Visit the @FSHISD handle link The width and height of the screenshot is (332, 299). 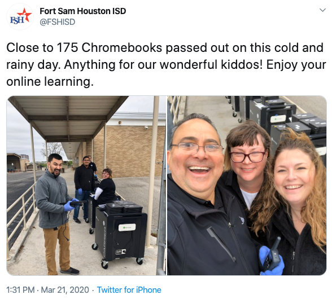(58, 22)
